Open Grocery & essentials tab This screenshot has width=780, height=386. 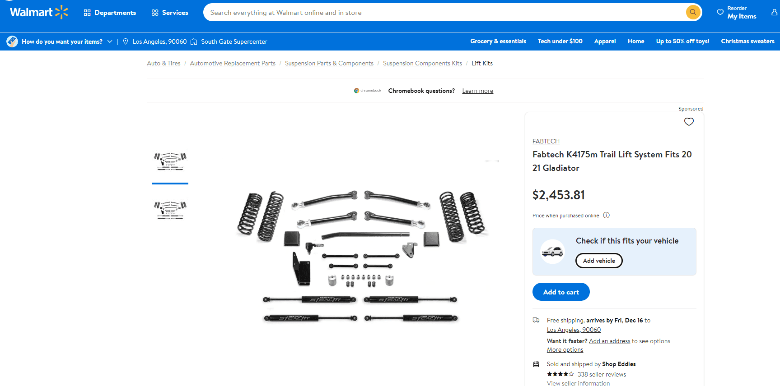click(498, 41)
